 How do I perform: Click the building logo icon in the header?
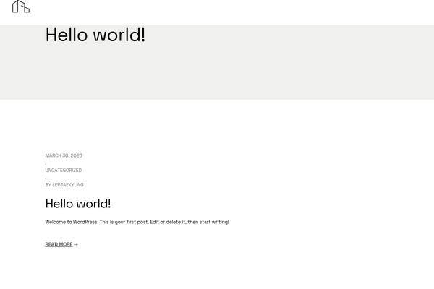click(21, 7)
